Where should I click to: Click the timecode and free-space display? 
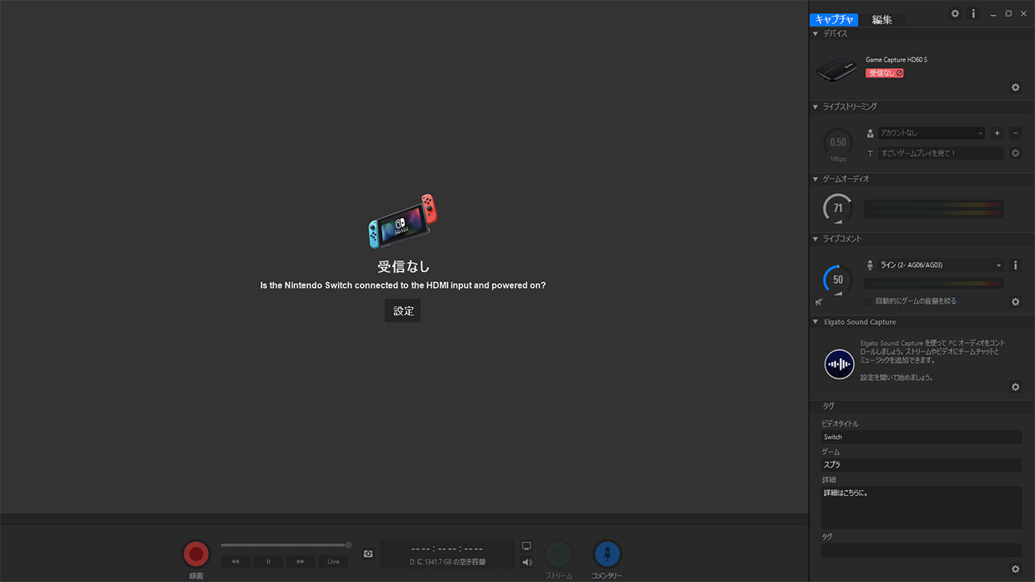(x=447, y=554)
